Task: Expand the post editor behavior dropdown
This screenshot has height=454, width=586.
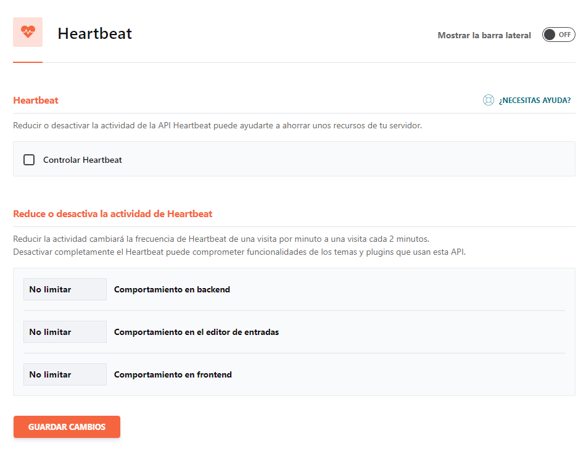Action: pos(65,332)
